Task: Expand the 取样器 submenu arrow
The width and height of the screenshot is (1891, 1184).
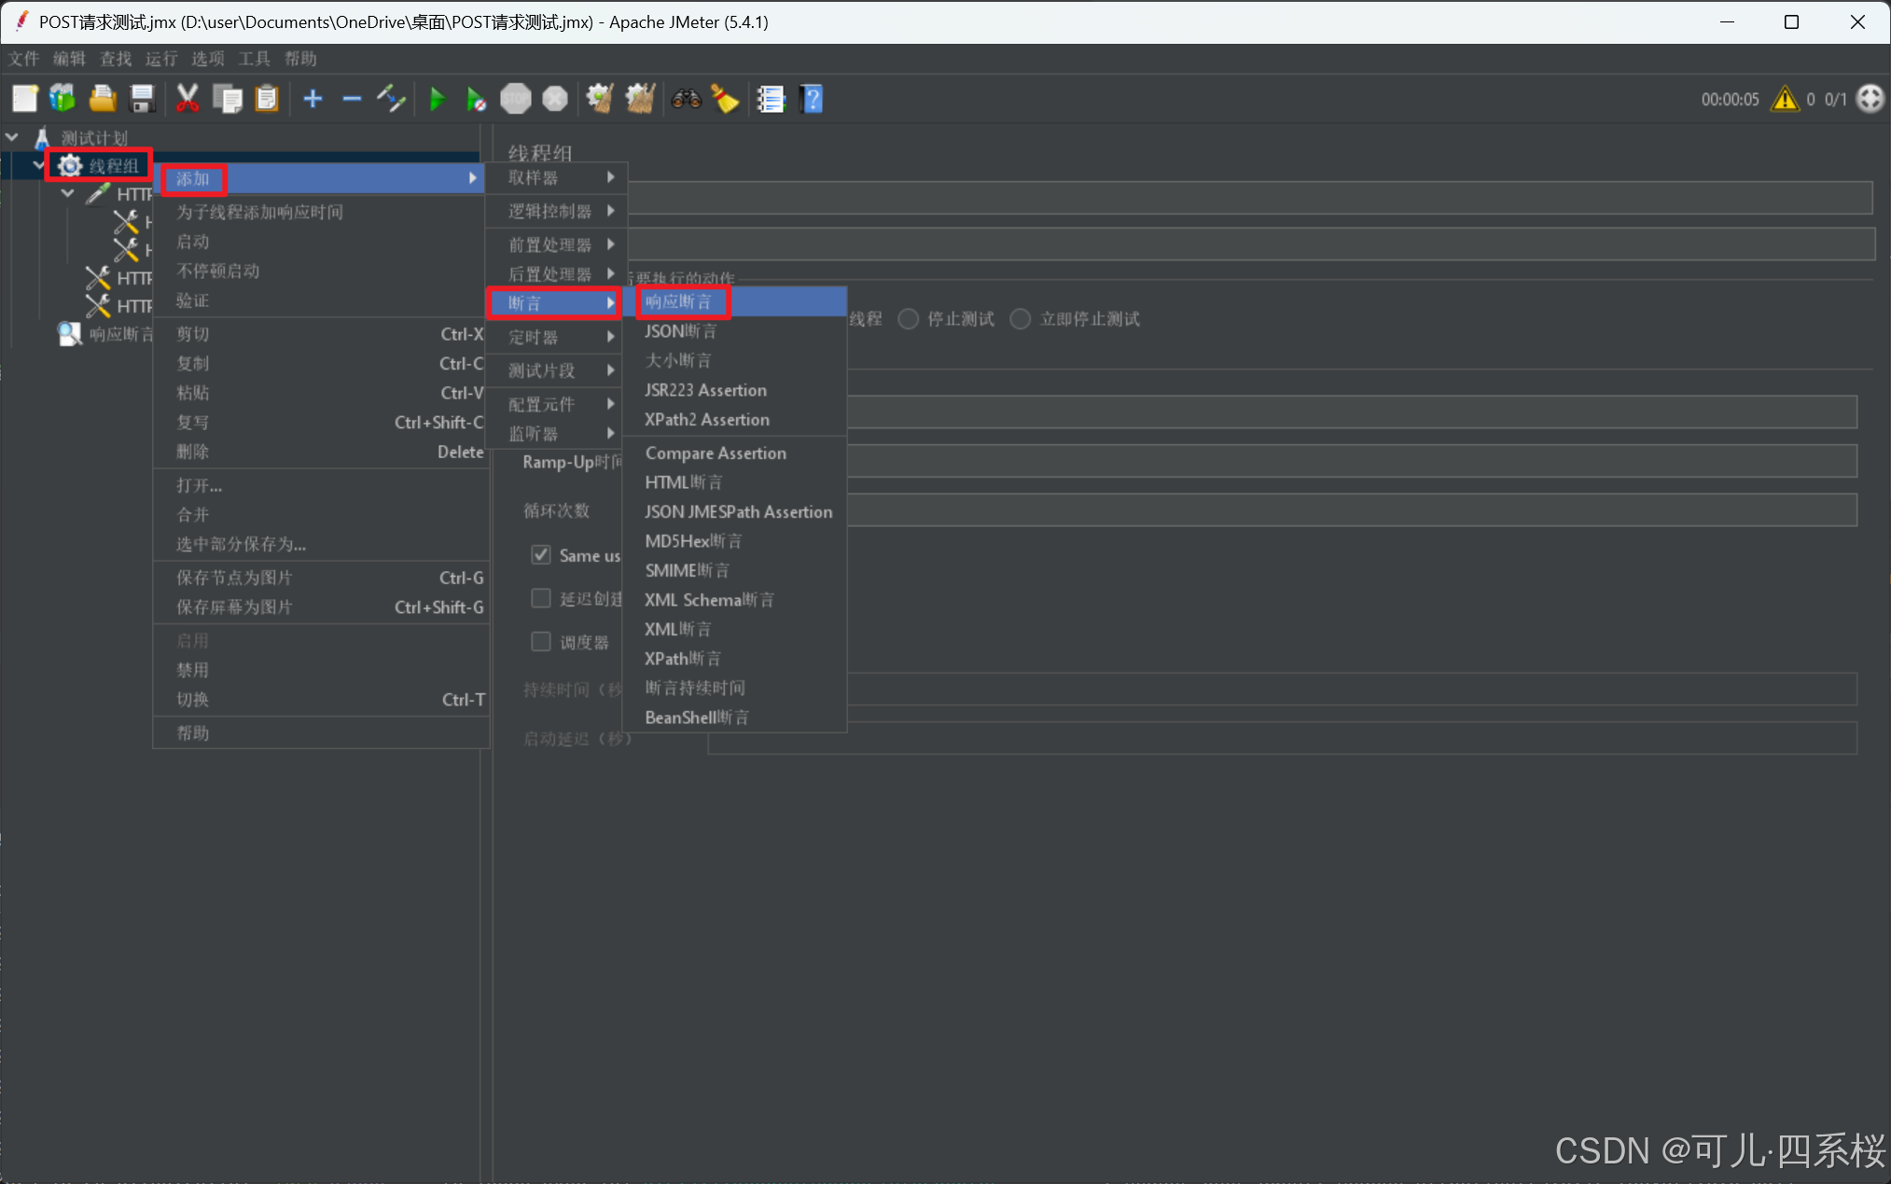Action: coord(611,177)
